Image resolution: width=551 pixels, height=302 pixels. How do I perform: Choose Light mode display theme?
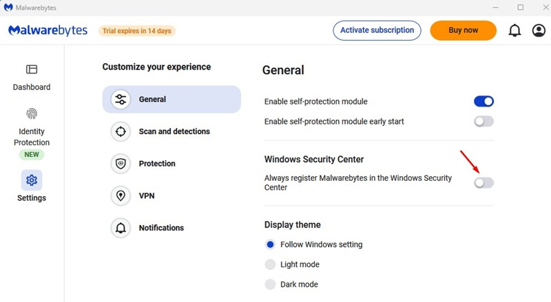270,264
